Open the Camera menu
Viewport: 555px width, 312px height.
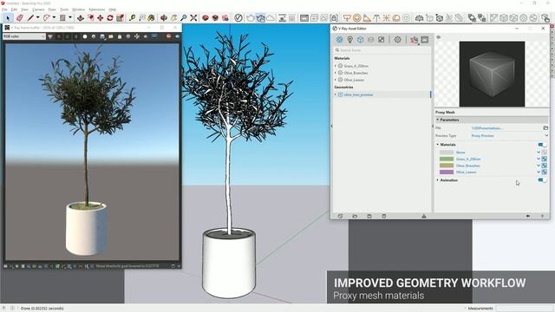pyautogui.click(x=38, y=10)
